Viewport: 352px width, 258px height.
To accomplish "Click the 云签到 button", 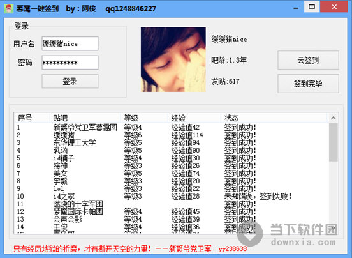I will (x=308, y=60).
